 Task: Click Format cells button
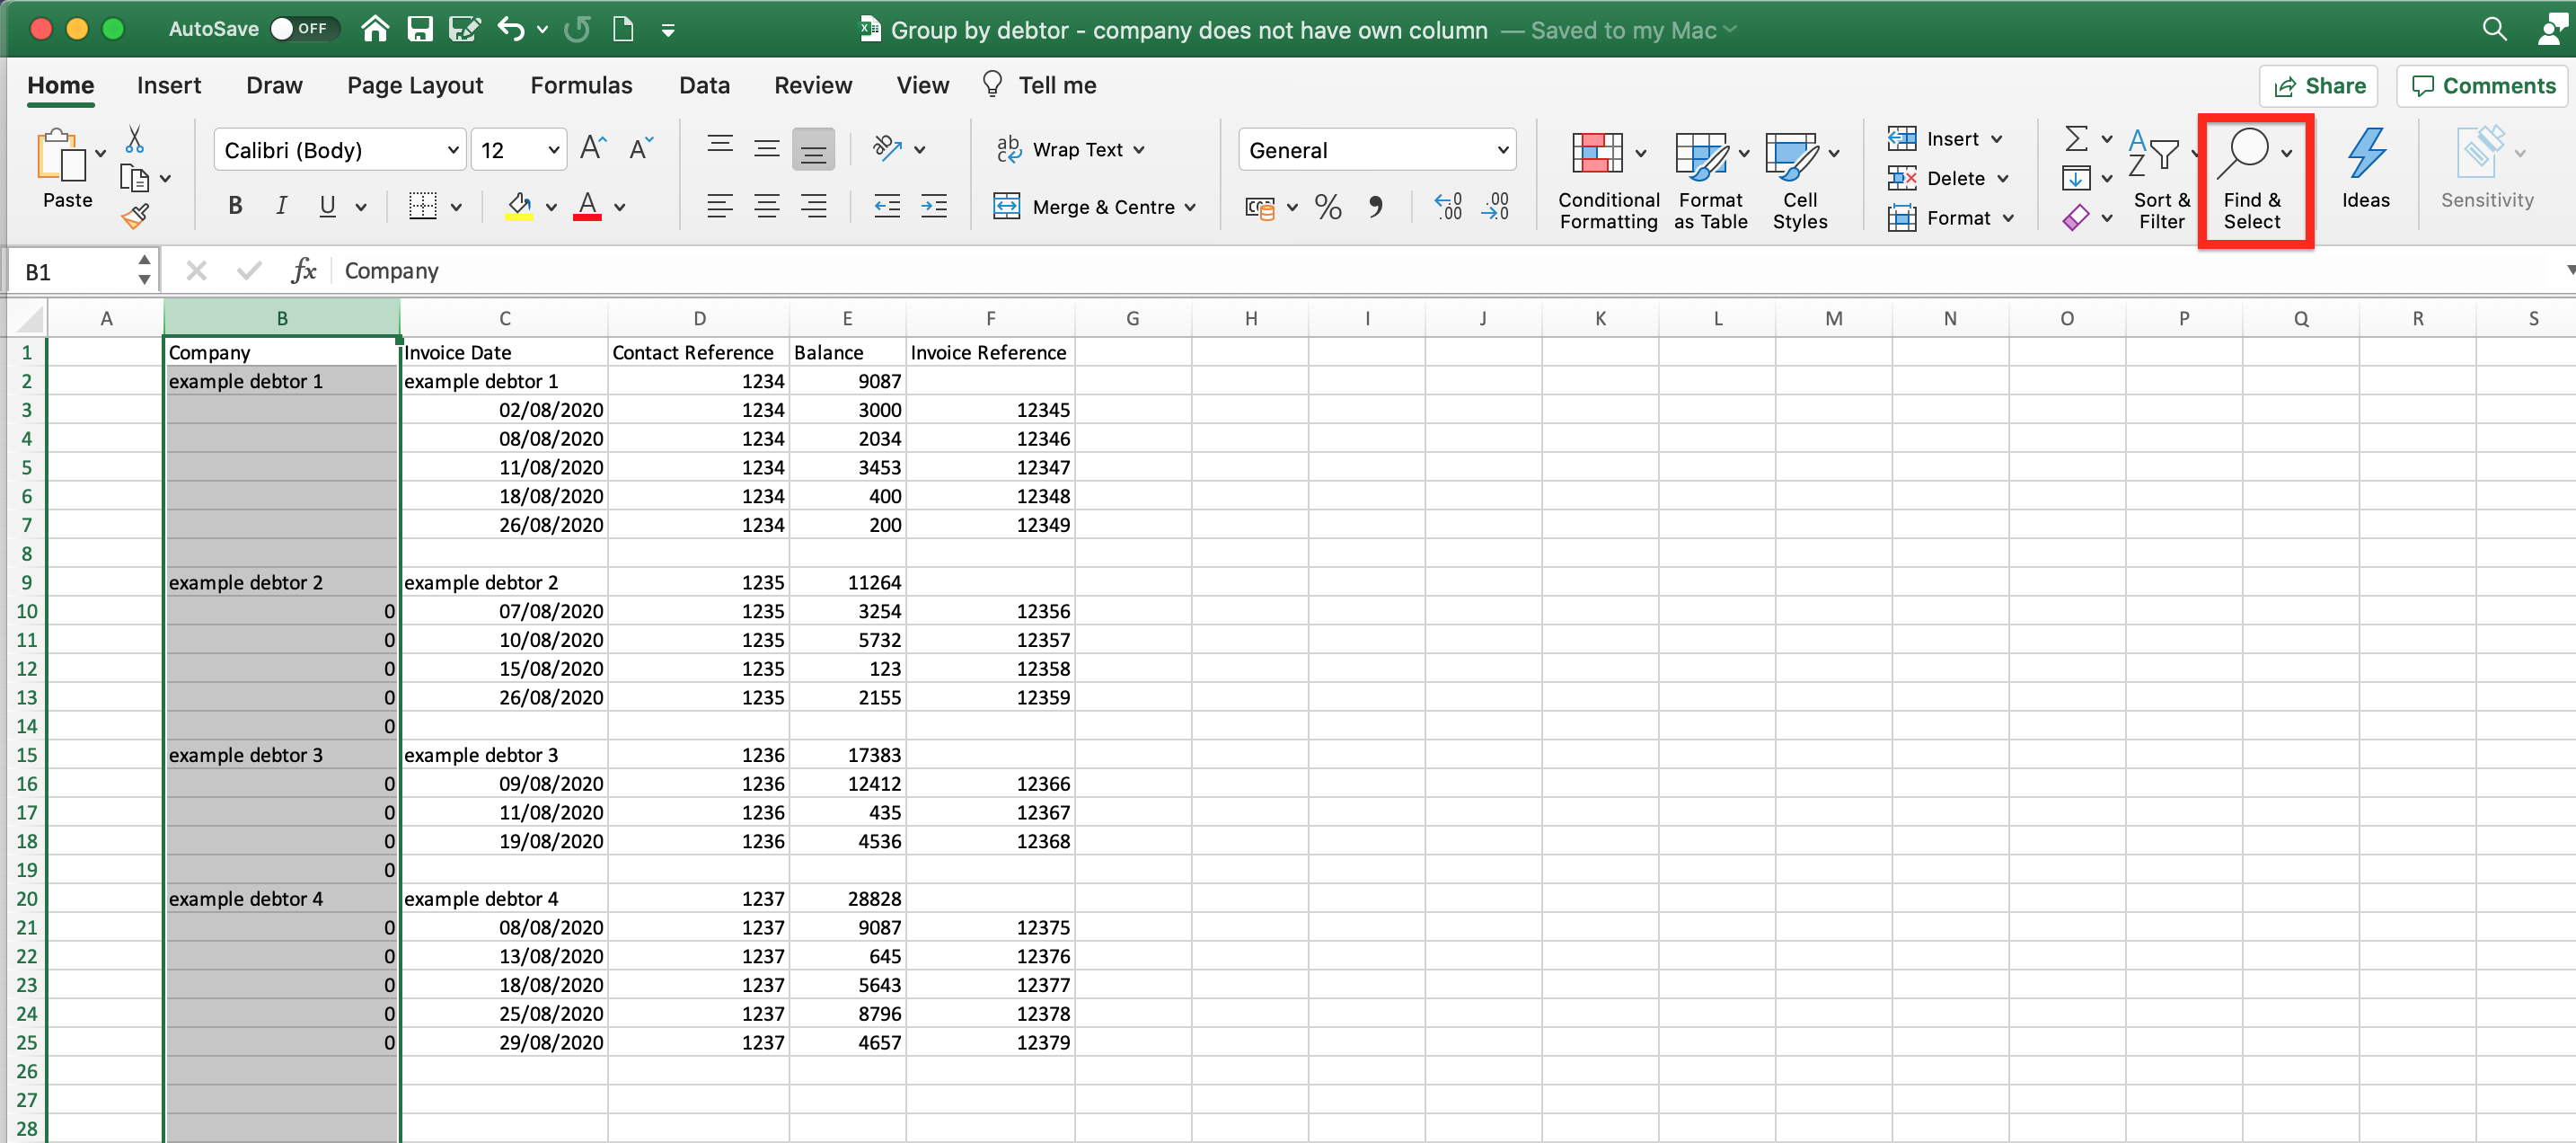pyautogui.click(x=1951, y=217)
